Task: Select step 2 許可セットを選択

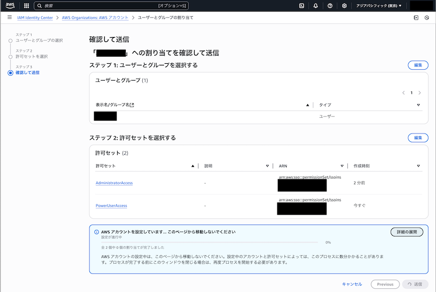Action: click(x=32, y=57)
